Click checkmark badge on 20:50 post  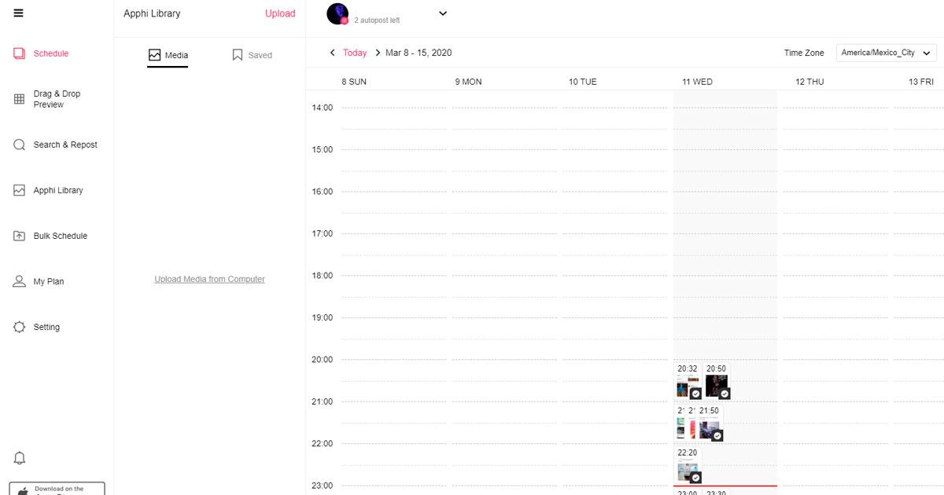[x=725, y=394]
